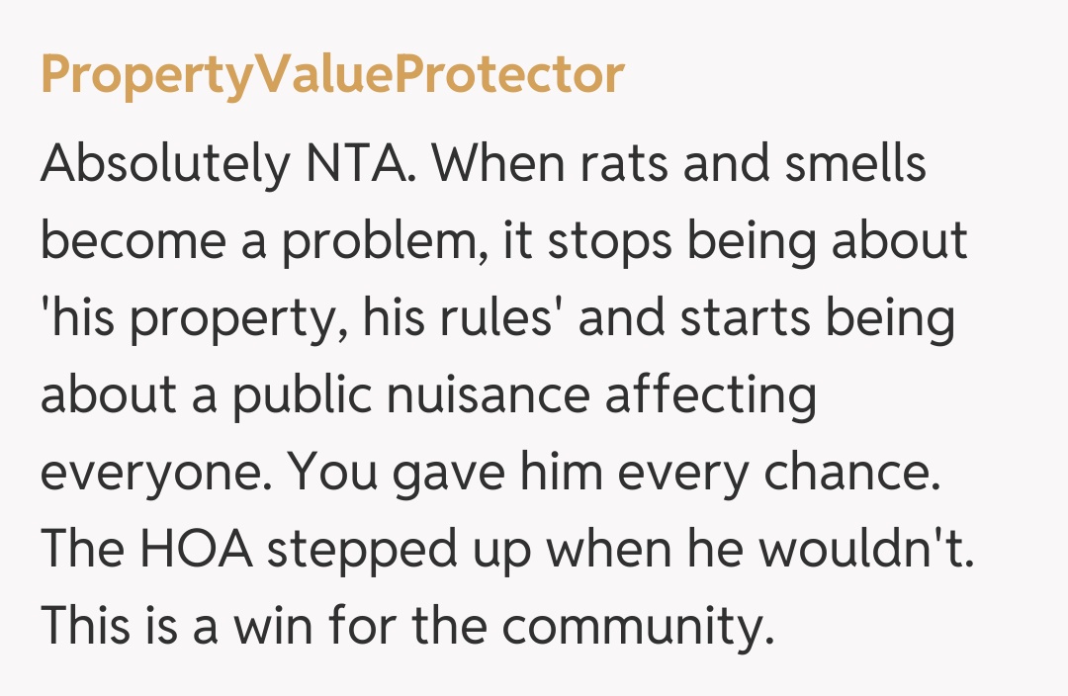Open the PropertyValueProtector user profile

[332, 76]
